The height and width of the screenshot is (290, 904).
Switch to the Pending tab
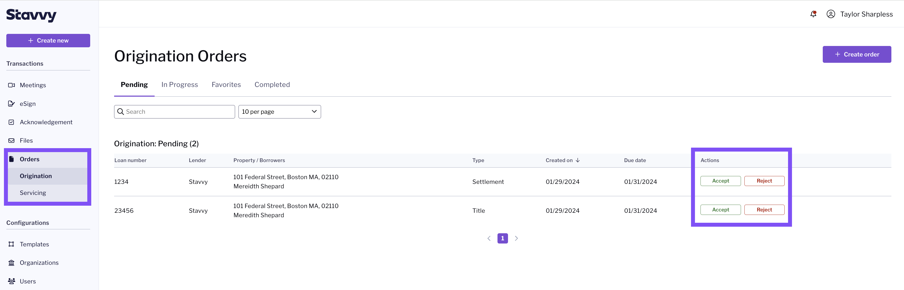click(134, 85)
